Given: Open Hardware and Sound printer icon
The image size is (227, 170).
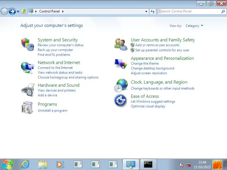Looking at the screenshot, I should tap(28, 90).
